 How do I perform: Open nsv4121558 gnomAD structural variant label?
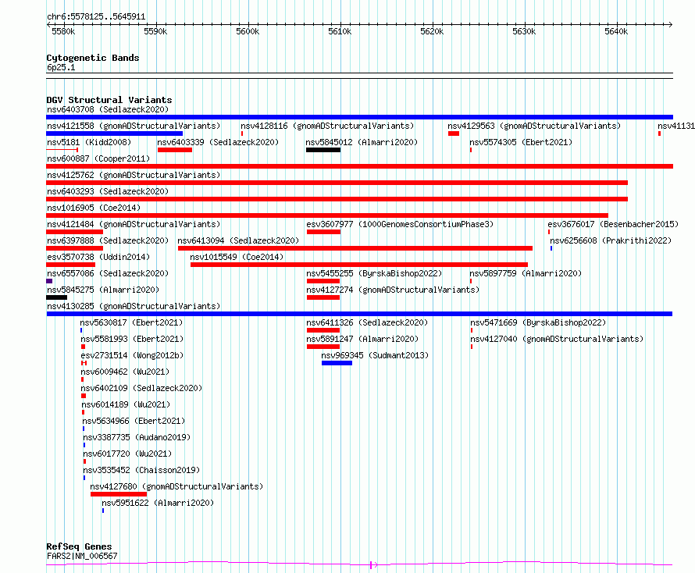coord(134,126)
